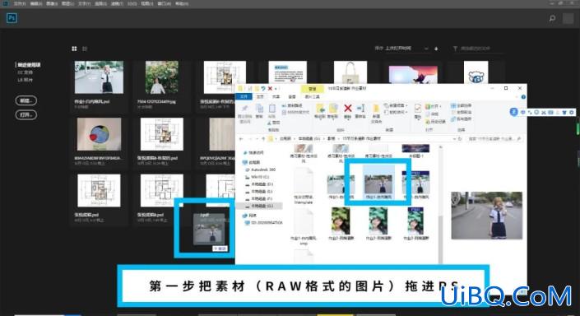Click the undo arrow in Explorer quick access toolbar
This screenshot has width=580, height=316.
click(x=263, y=88)
